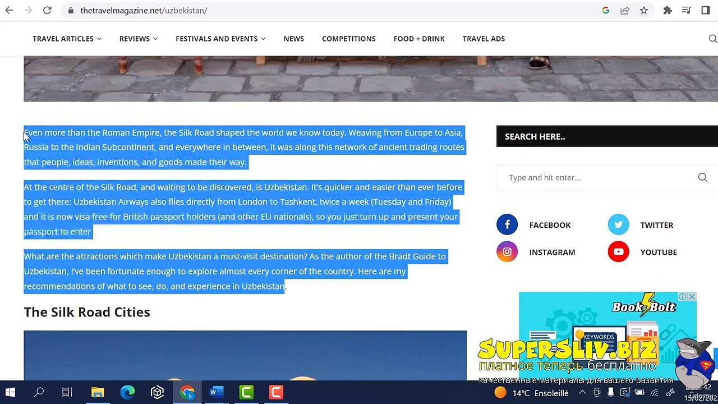The height and width of the screenshot is (404, 718).
Task: Share this page using the share icon
Action: click(624, 10)
